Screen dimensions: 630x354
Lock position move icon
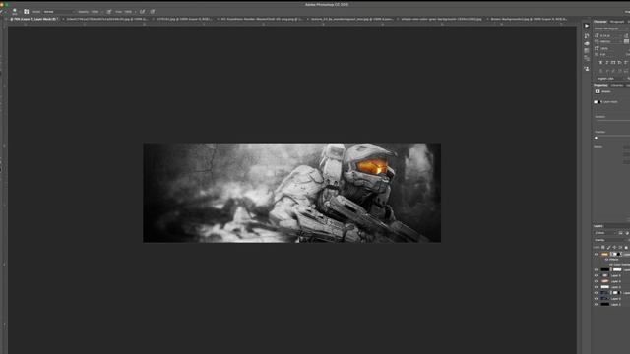click(x=614, y=247)
